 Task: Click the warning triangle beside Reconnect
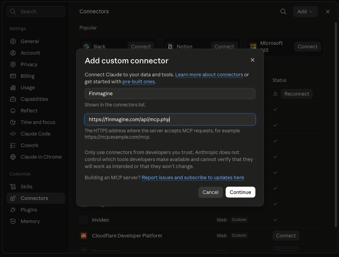[x=275, y=94]
